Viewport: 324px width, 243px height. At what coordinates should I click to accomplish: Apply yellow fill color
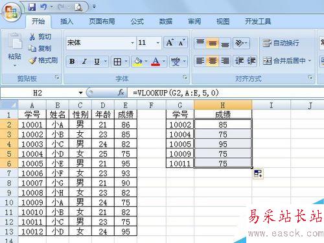137,62
